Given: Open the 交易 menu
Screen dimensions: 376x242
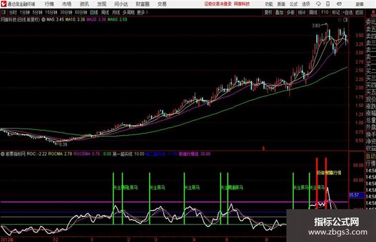Looking at the screenshot, I should pos(162,4).
